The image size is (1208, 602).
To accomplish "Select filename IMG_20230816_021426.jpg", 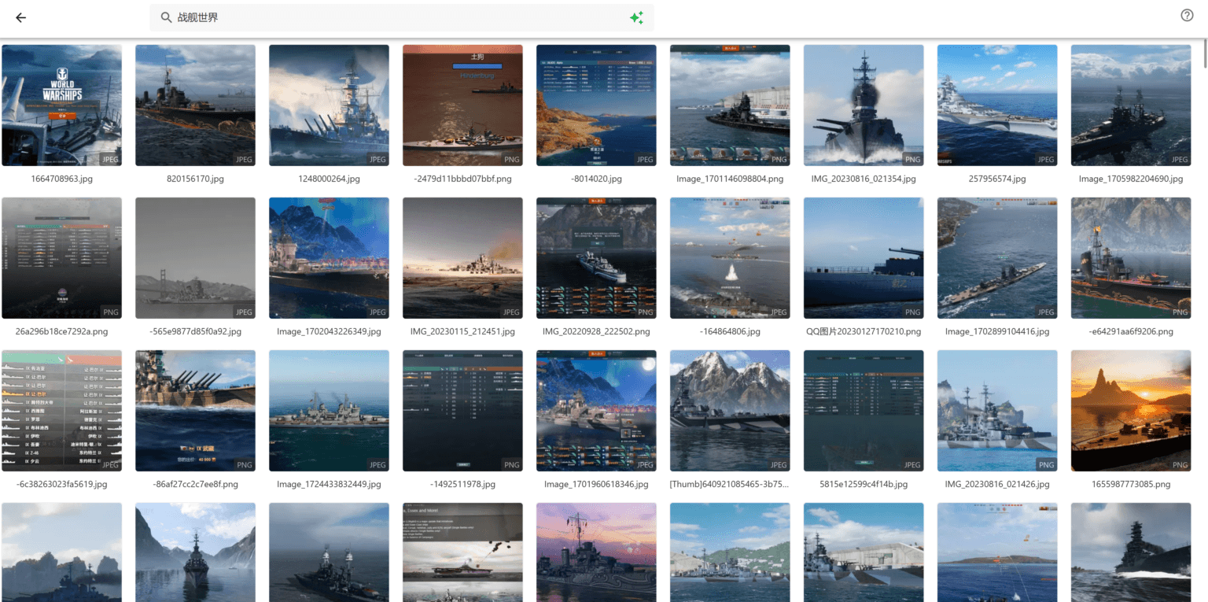I will tap(997, 485).
